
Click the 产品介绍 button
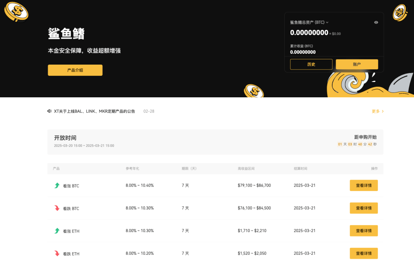tap(75, 70)
